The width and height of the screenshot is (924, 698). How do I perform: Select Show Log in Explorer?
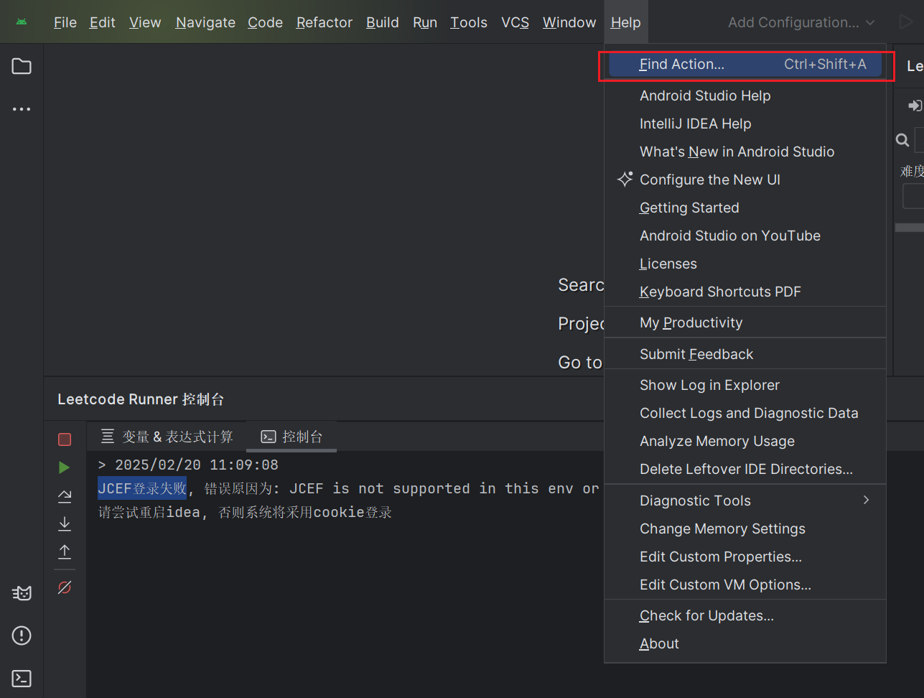(745, 385)
